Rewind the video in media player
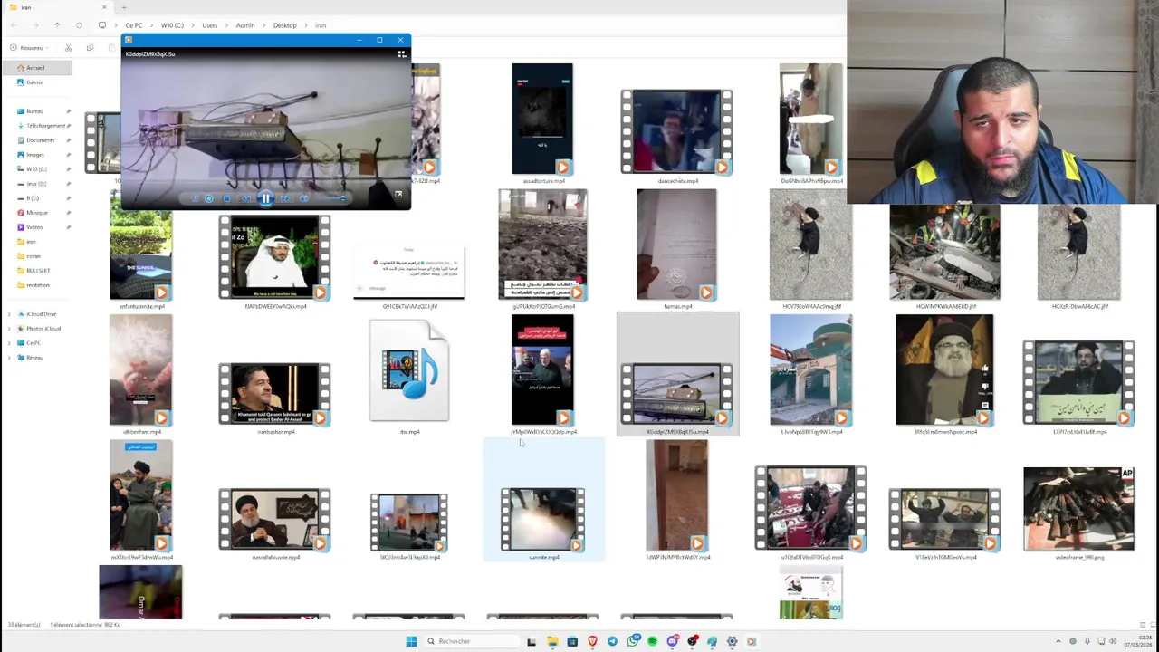This screenshot has height=652, width=1159. pos(245,198)
